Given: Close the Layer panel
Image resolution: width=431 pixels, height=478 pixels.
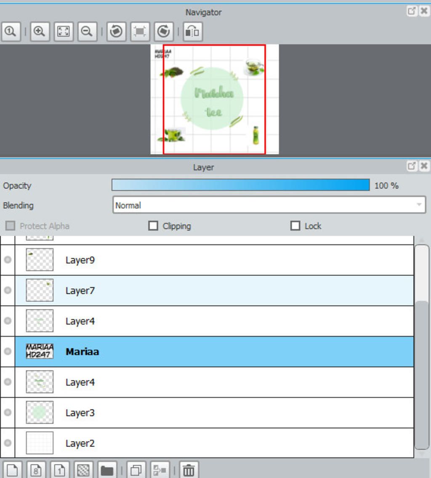Looking at the screenshot, I should pyautogui.click(x=424, y=166).
